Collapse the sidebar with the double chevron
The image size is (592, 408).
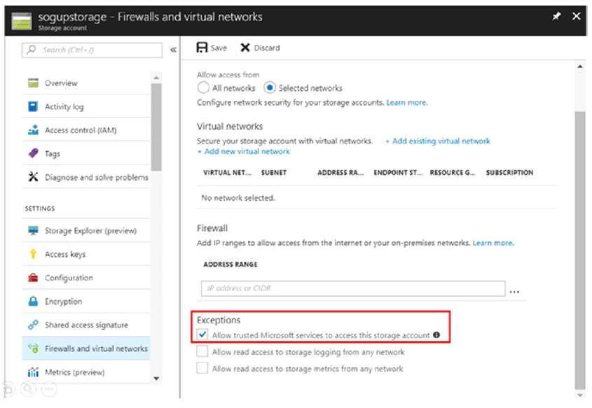click(x=173, y=50)
